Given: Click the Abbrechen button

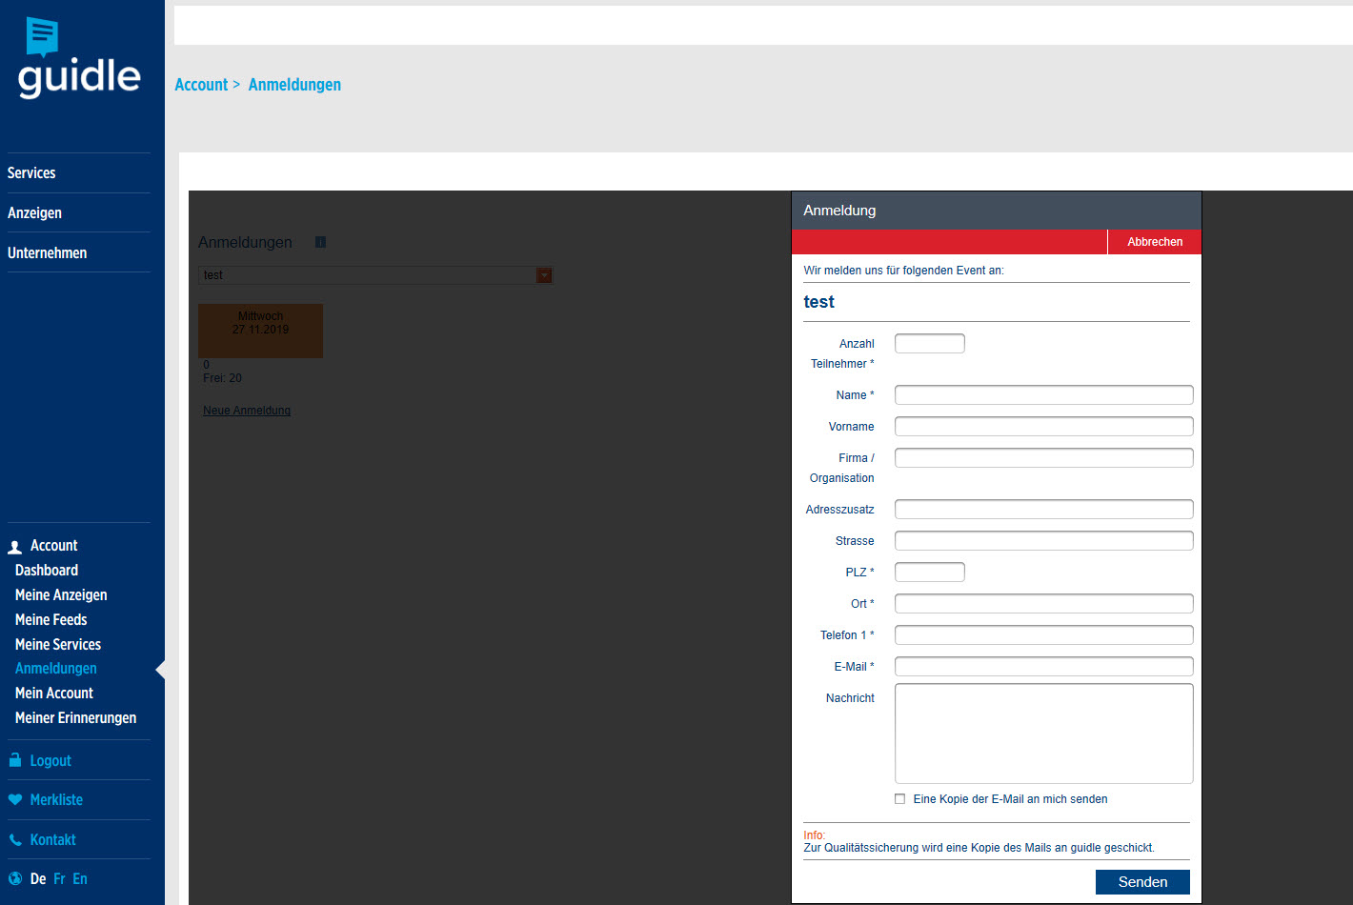Looking at the screenshot, I should (x=1155, y=242).
